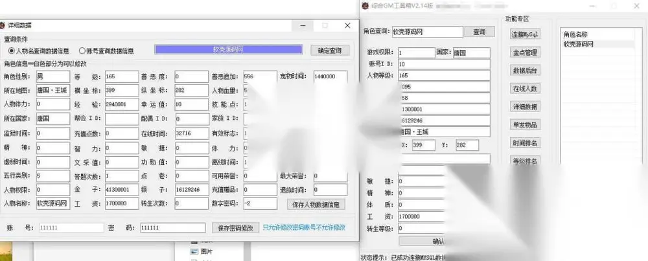This screenshot has width=648, height=261.
Task: Open the 图片 folder in the background window
Action: coord(202,251)
